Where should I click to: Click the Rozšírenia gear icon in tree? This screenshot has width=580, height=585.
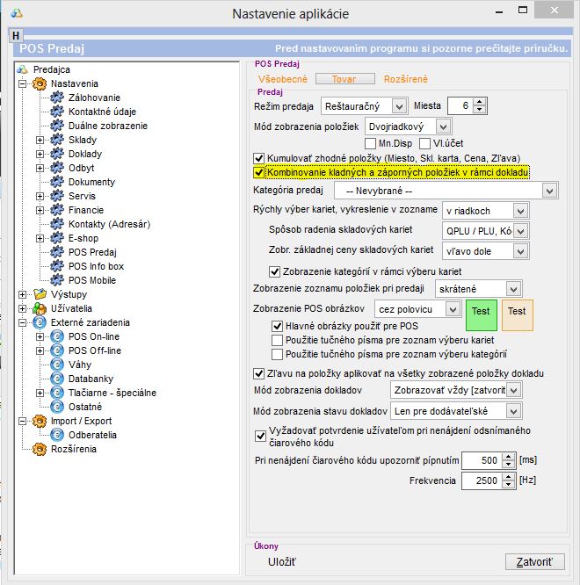point(39,449)
